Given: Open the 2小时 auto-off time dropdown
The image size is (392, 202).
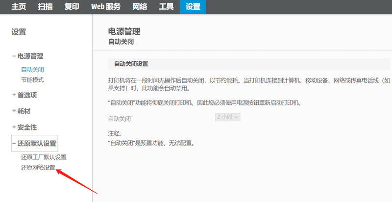Looking at the screenshot, I should [x=227, y=117].
